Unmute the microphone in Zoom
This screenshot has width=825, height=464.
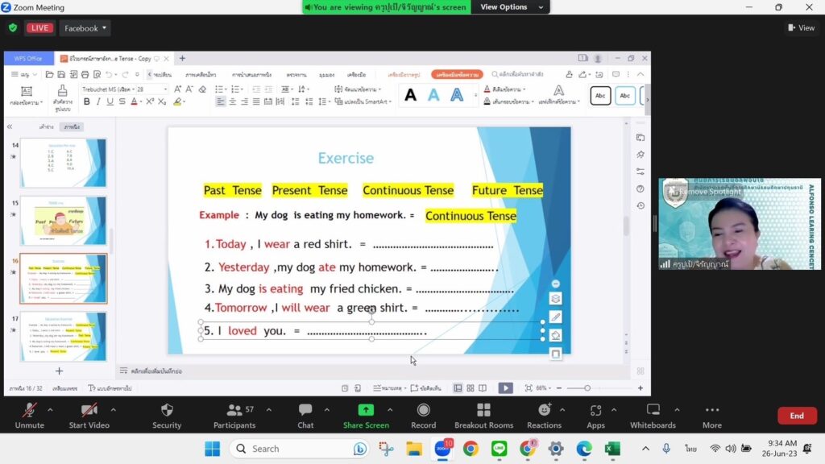30,414
